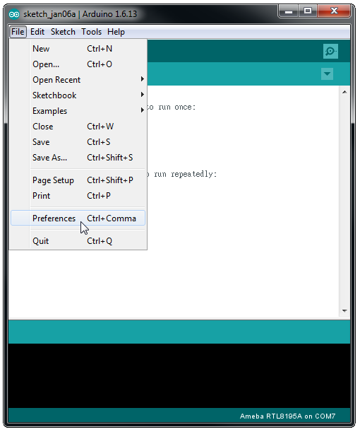Image resolution: width=360 pixels, height=432 pixels.
Task: Select the Open... menu entry
Action: pos(78,64)
